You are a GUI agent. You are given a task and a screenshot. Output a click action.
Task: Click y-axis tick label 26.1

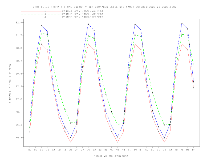coord(19,112)
